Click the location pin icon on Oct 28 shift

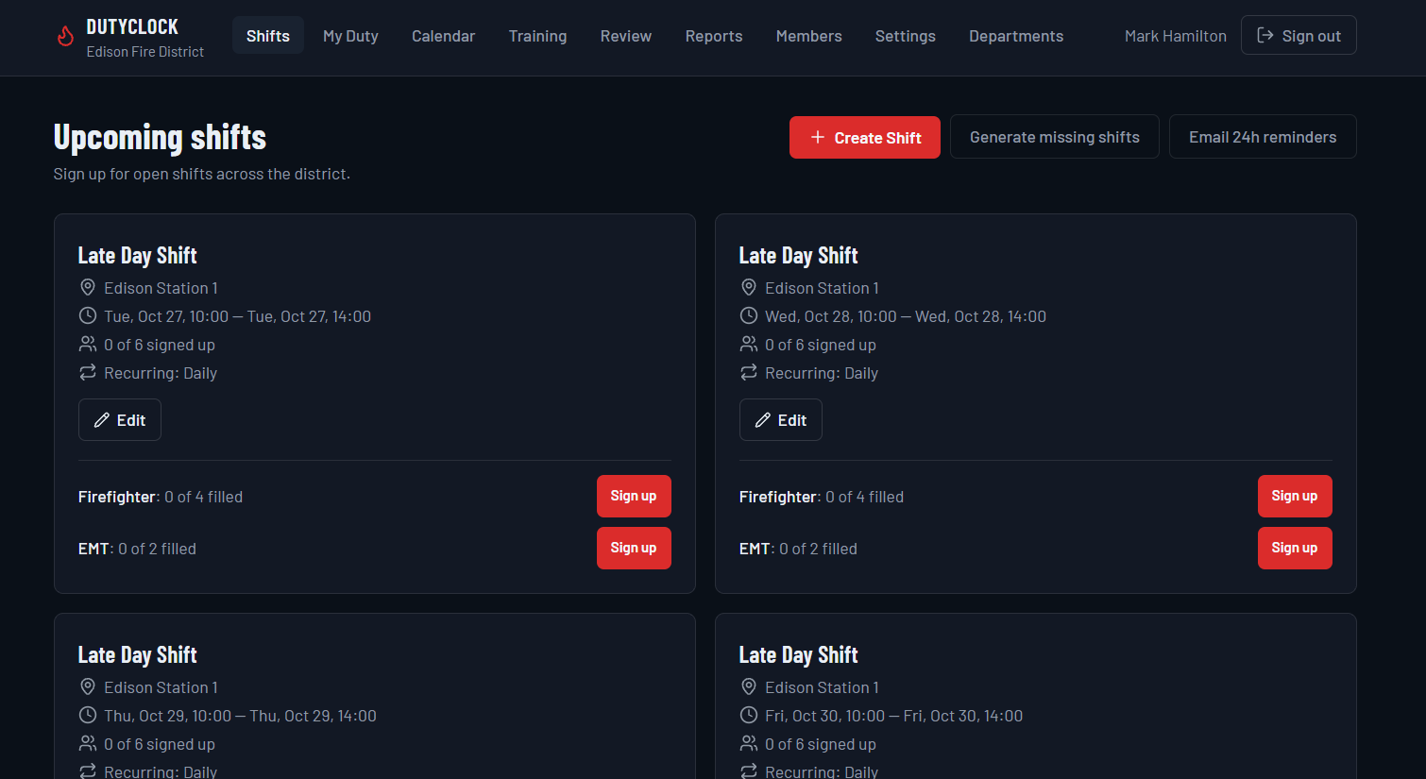click(x=749, y=287)
